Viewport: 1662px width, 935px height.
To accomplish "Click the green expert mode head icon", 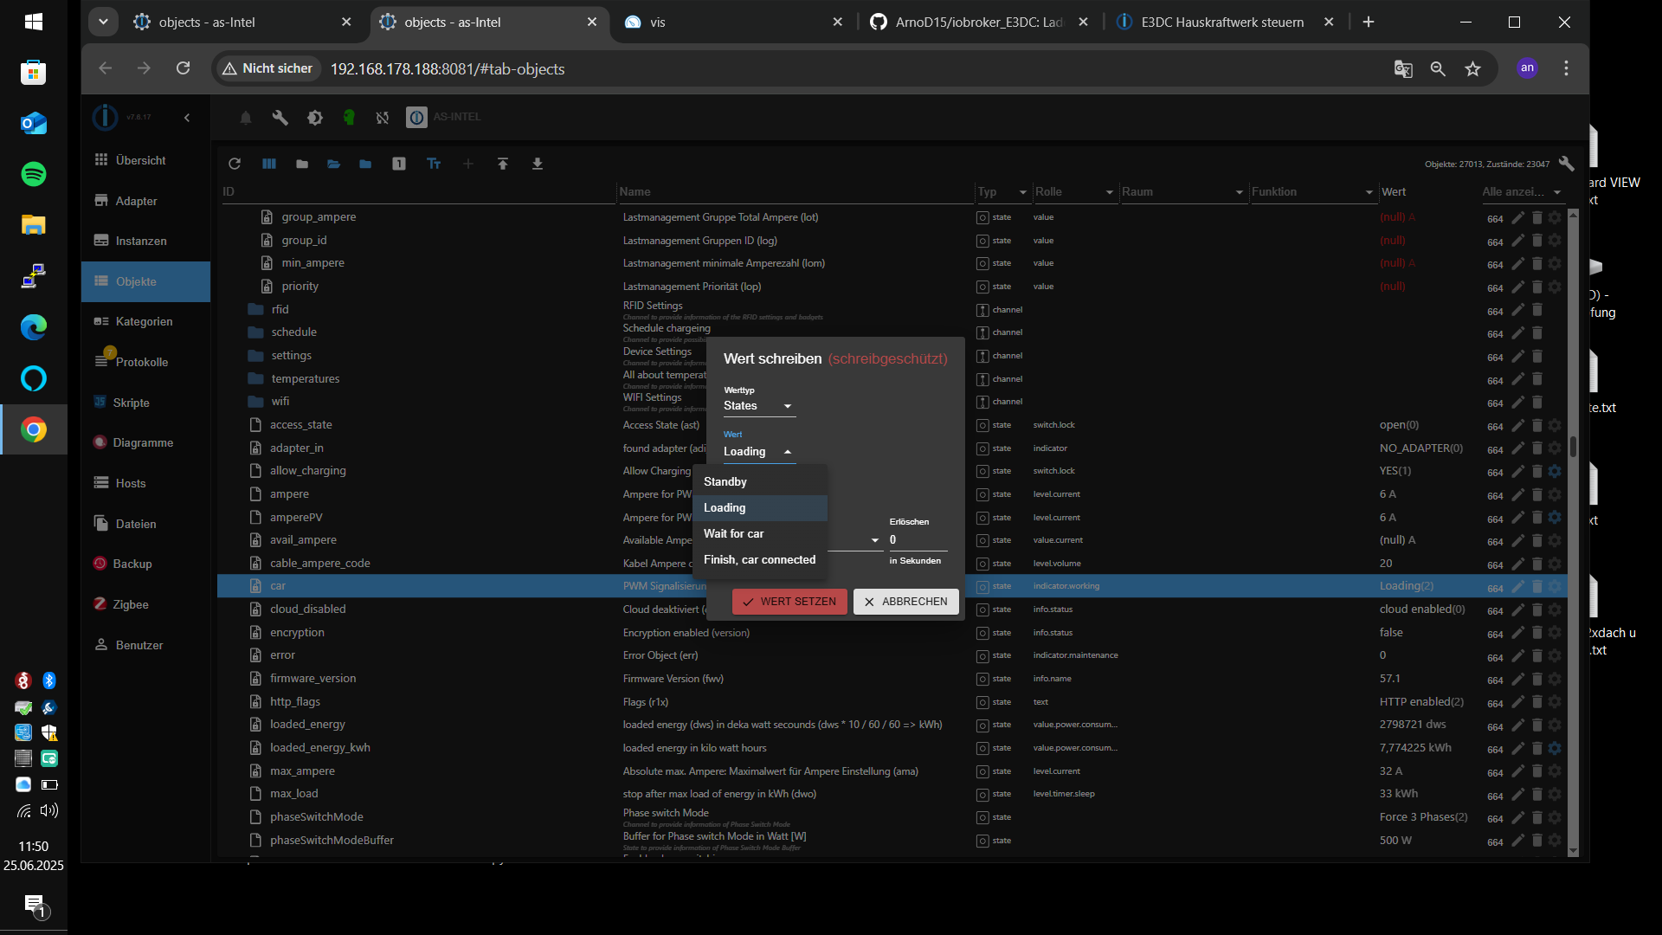I will click(349, 118).
